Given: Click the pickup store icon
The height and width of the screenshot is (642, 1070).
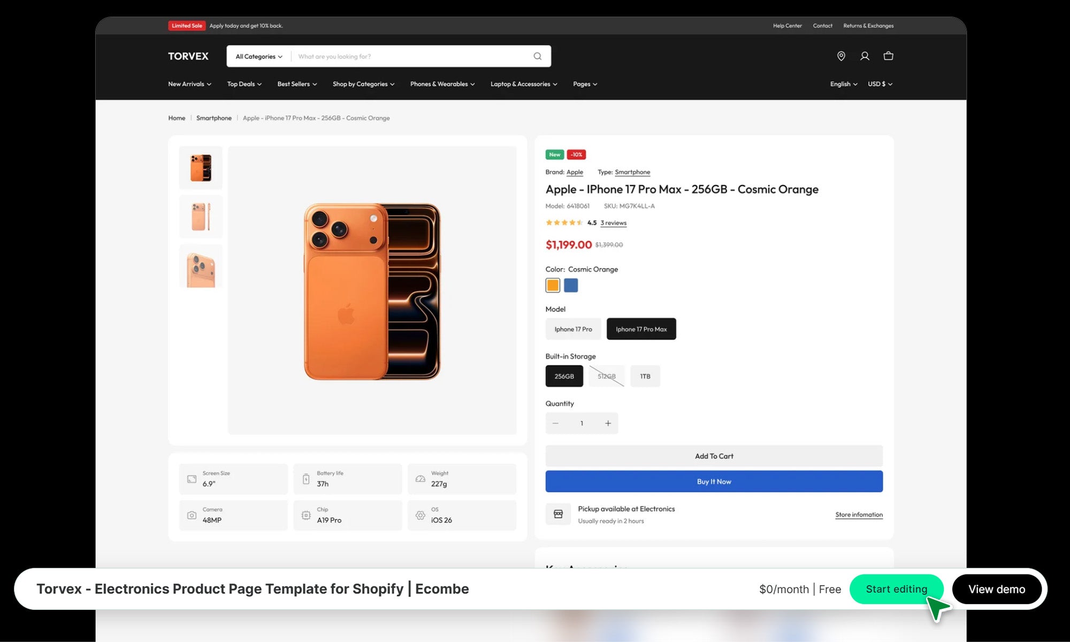Looking at the screenshot, I should (x=558, y=514).
